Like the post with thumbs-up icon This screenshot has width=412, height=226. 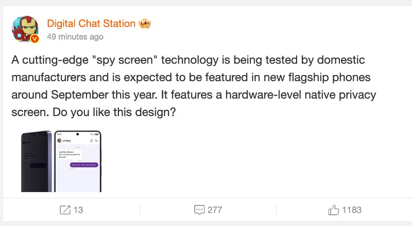click(334, 210)
